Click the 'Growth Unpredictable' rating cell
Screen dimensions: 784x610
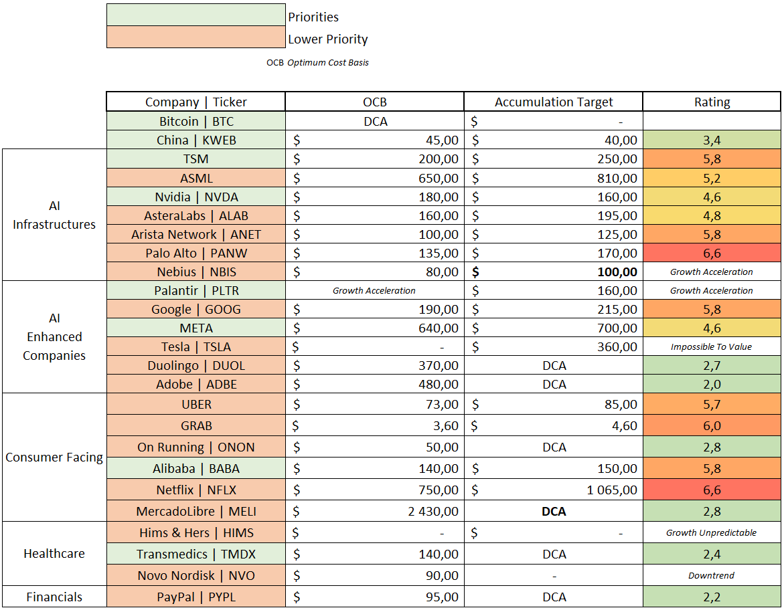point(712,532)
